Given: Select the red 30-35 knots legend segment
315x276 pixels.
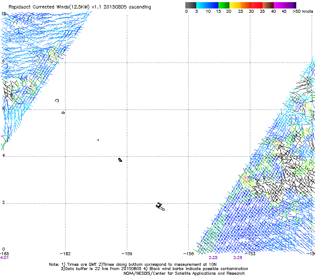Looking at the screenshot, I should [257, 5].
